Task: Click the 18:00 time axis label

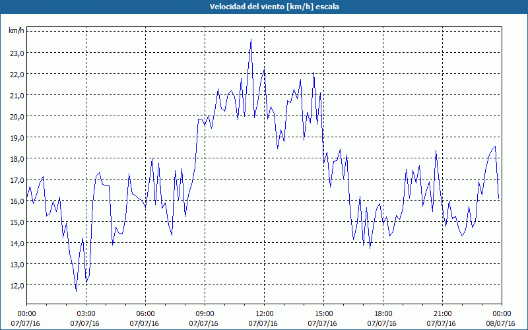Action: click(383, 314)
